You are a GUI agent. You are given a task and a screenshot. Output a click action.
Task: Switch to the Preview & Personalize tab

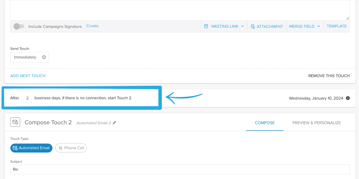pyautogui.click(x=316, y=123)
